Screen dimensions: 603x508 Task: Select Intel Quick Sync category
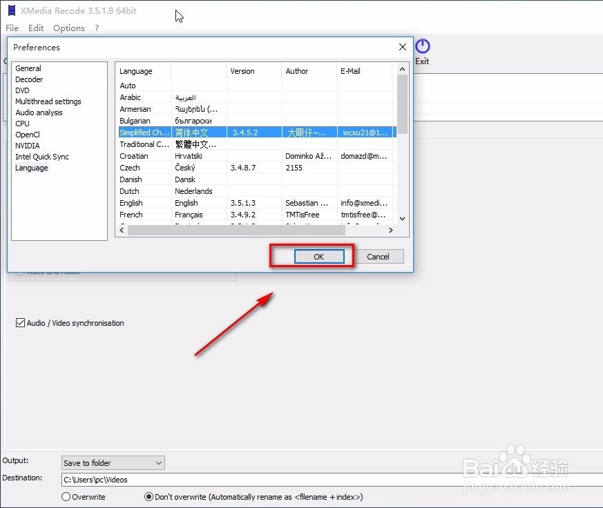(x=42, y=157)
